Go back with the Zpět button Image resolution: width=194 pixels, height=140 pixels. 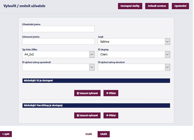coord(6,134)
